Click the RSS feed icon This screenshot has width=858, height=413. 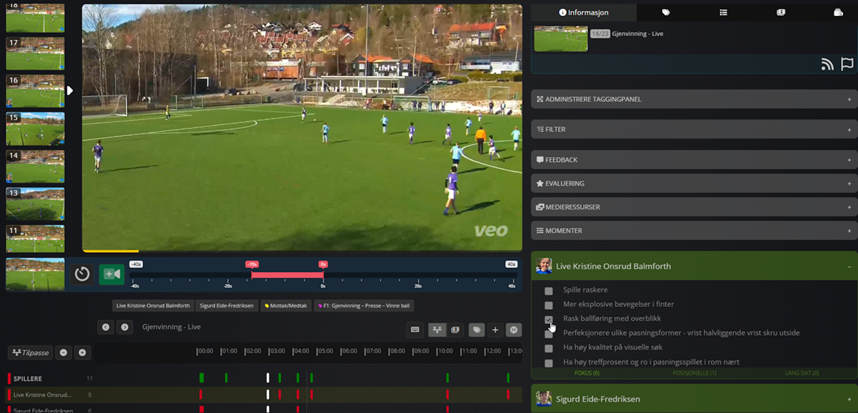[x=827, y=65]
